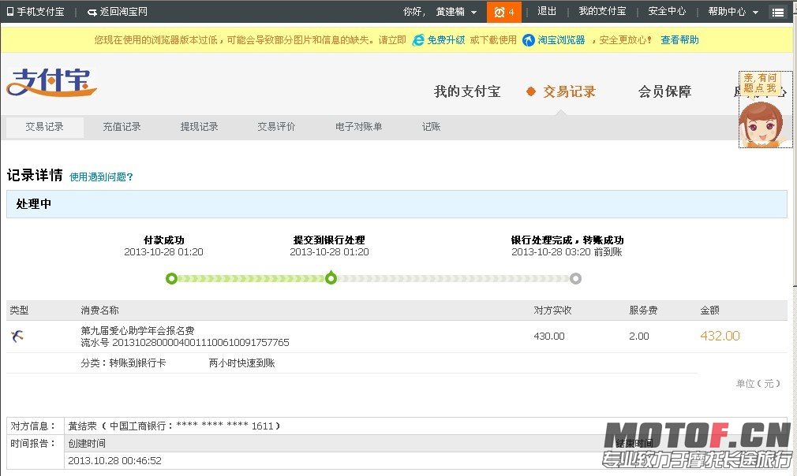Click the 免费升级 link
797x476 pixels.
click(x=446, y=40)
